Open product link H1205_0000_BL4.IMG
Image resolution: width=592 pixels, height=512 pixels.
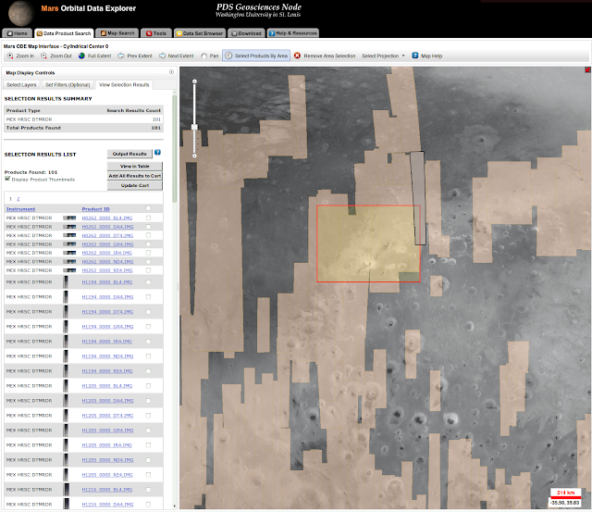(107, 386)
